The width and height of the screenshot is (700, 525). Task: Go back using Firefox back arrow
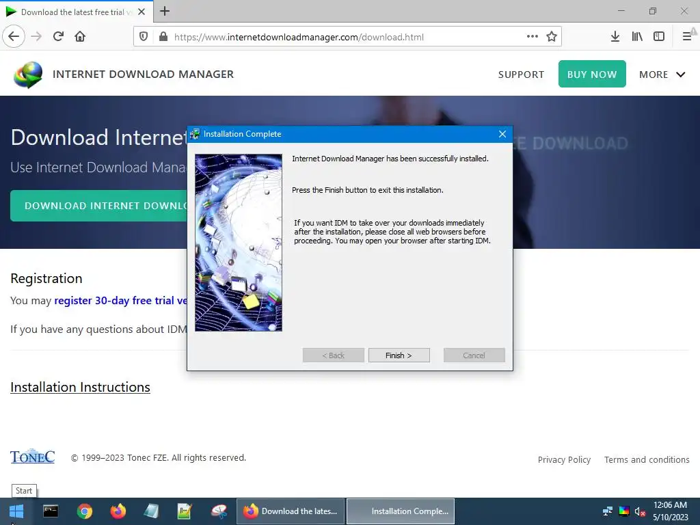point(14,37)
